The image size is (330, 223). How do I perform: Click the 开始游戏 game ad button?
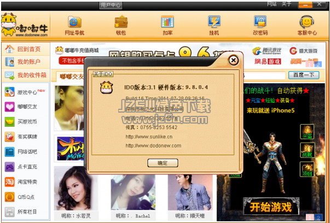pyautogui.click(x=271, y=207)
